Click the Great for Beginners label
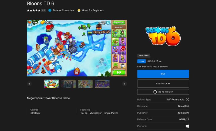 click(93, 10)
